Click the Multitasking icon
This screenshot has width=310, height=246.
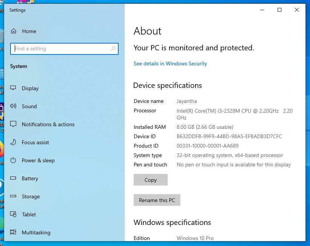(x=13, y=232)
